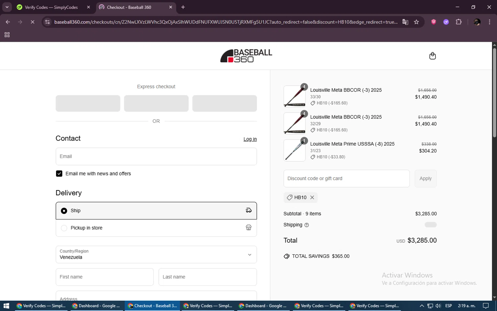The image size is (497, 311).
Task: Click the Baseball 360 logo
Action: (246, 56)
